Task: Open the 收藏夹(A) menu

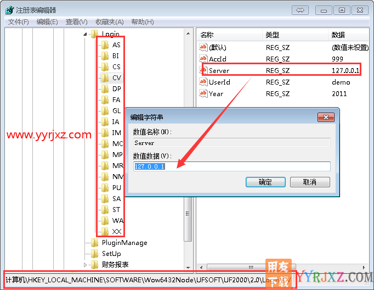Action: [110, 22]
